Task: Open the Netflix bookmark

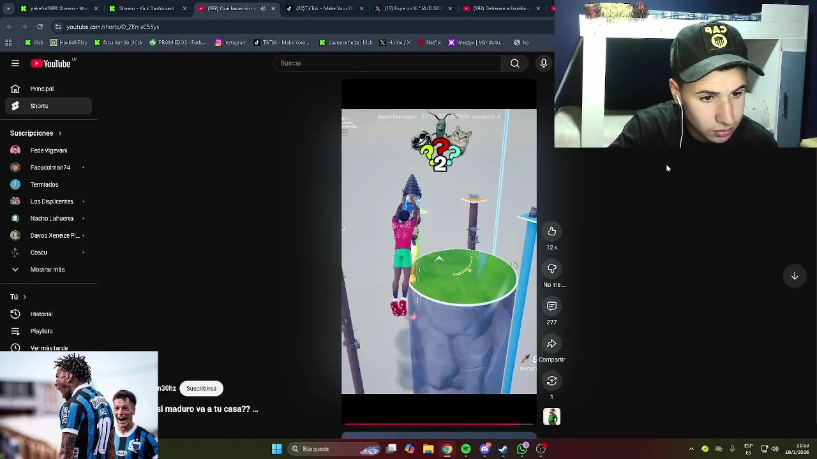Action: (430, 43)
